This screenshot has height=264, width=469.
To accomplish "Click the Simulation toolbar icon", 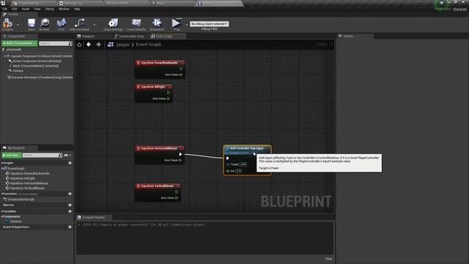I will 157,24.
